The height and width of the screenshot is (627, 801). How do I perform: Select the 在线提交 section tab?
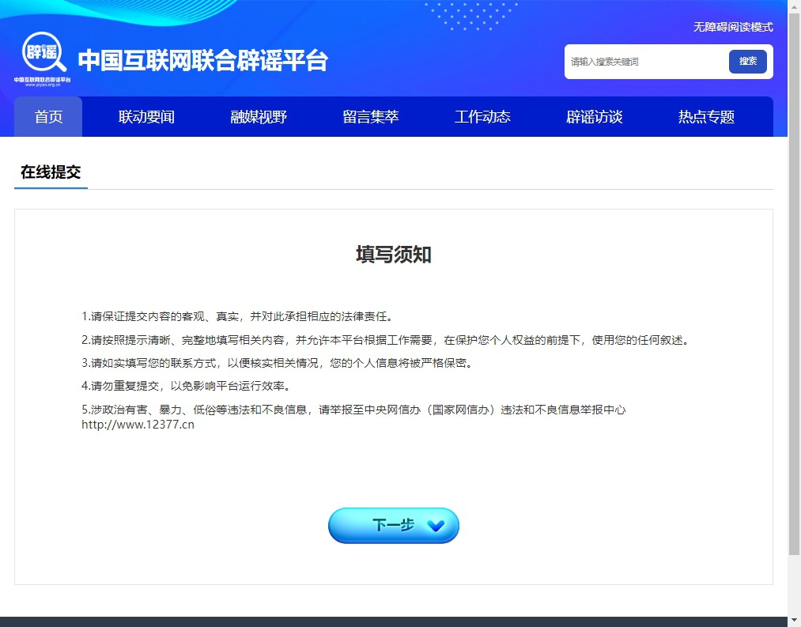pyautogui.click(x=51, y=172)
